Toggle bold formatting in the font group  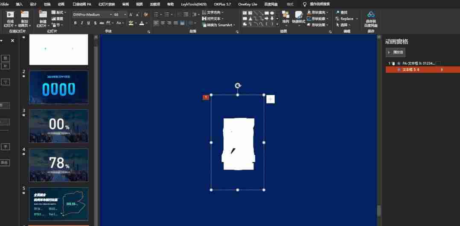point(76,23)
